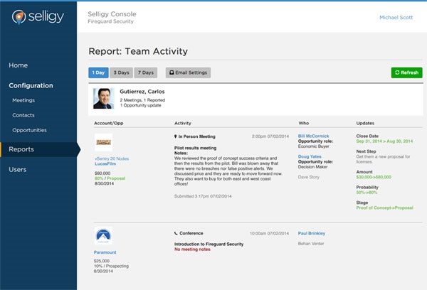Image resolution: width=427 pixels, height=290 pixels.
Task: Open Configuration section in sidebar
Action: [31, 85]
